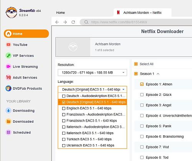This screenshot has width=192, height=161.
Task: Check Episode 6: Brainstorming
Action: pos(142,136)
